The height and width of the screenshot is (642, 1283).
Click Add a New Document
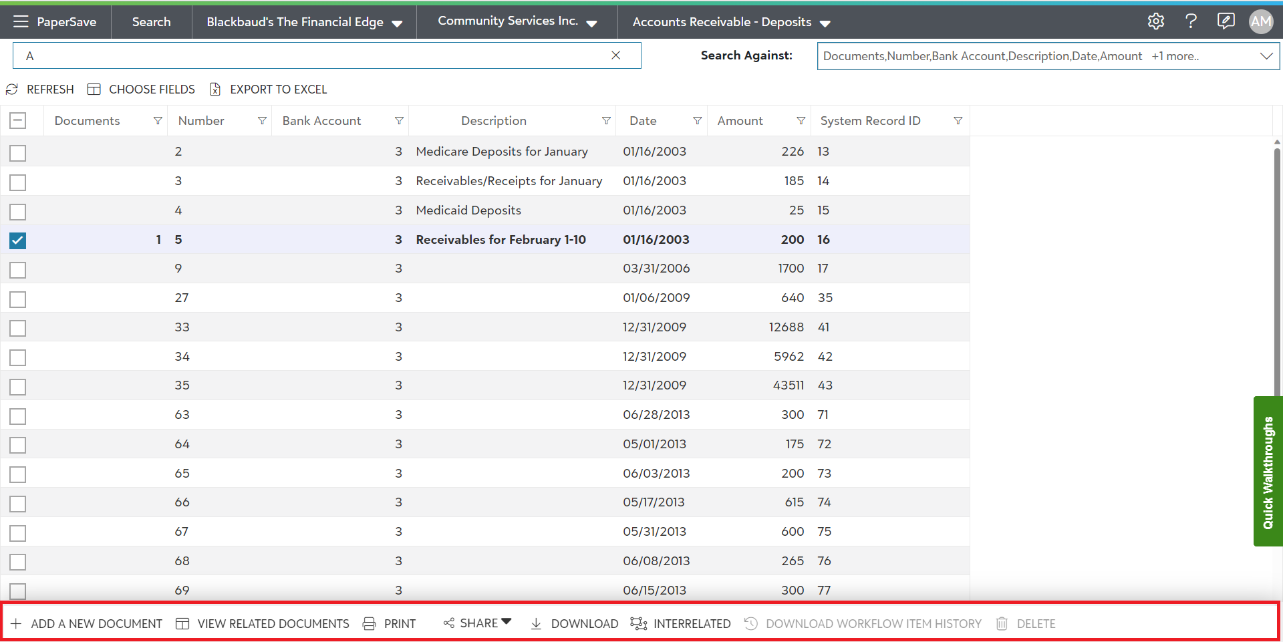[87, 623]
